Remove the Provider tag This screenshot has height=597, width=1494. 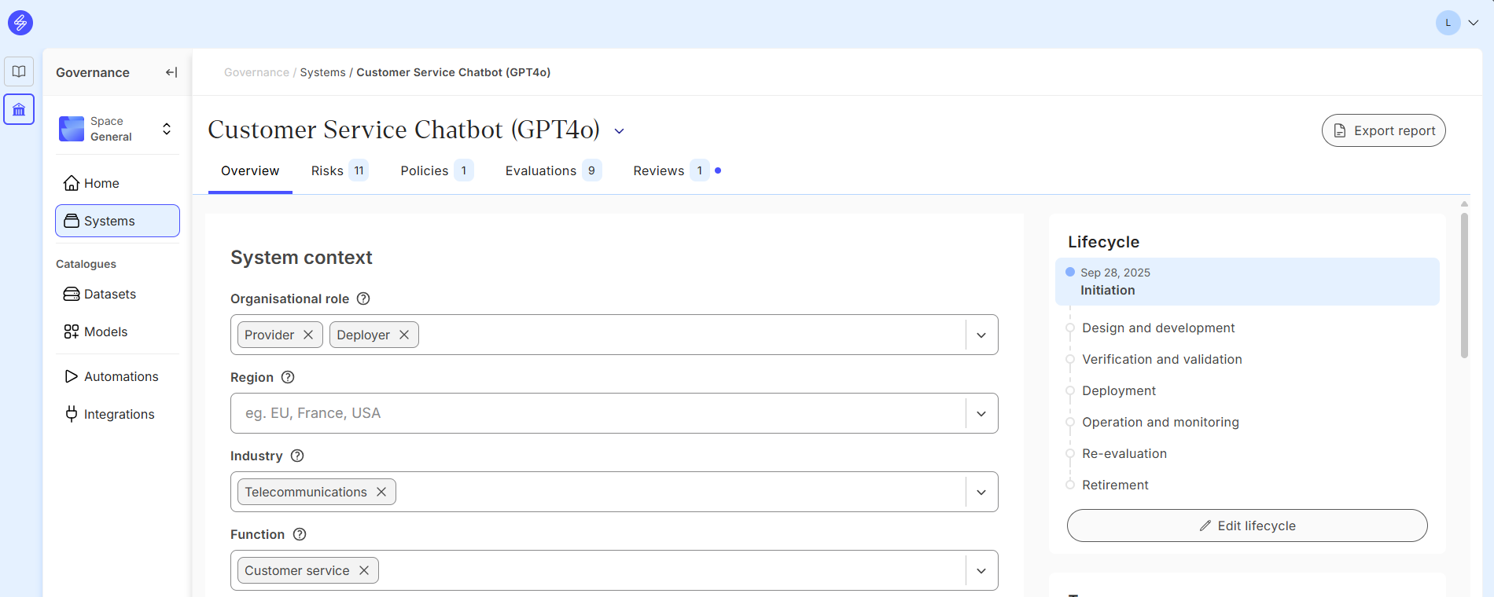[x=308, y=335]
